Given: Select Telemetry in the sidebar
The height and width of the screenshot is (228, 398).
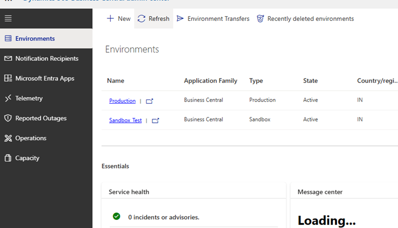Looking at the screenshot, I should point(29,98).
